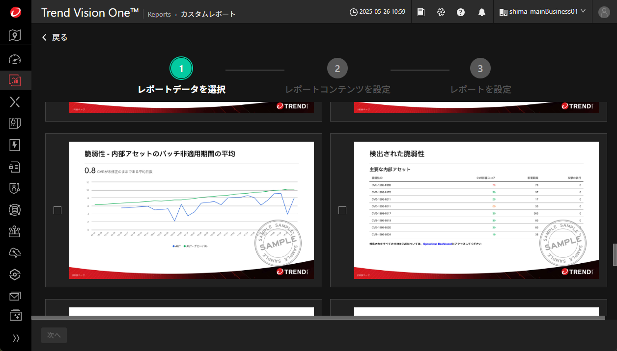Click the horizontal scrollbar above 次へ
The height and width of the screenshot is (351, 617).
click(x=318, y=318)
